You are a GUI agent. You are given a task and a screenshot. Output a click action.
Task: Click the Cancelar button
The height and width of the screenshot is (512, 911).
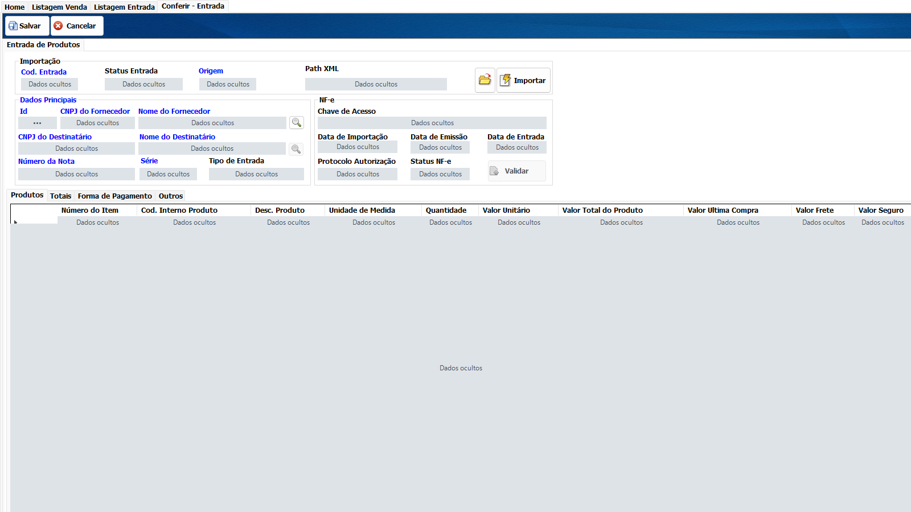click(x=77, y=26)
